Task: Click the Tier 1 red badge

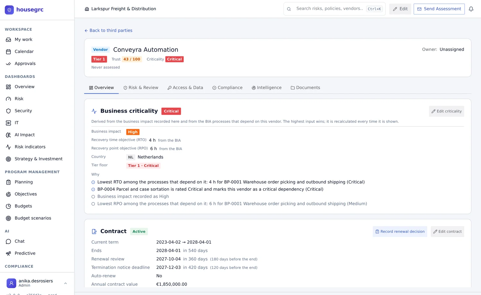Action: coord(99,59)
